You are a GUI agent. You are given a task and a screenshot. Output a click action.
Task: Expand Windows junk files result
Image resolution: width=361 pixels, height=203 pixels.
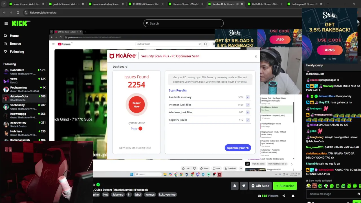[x=247, y=112]
